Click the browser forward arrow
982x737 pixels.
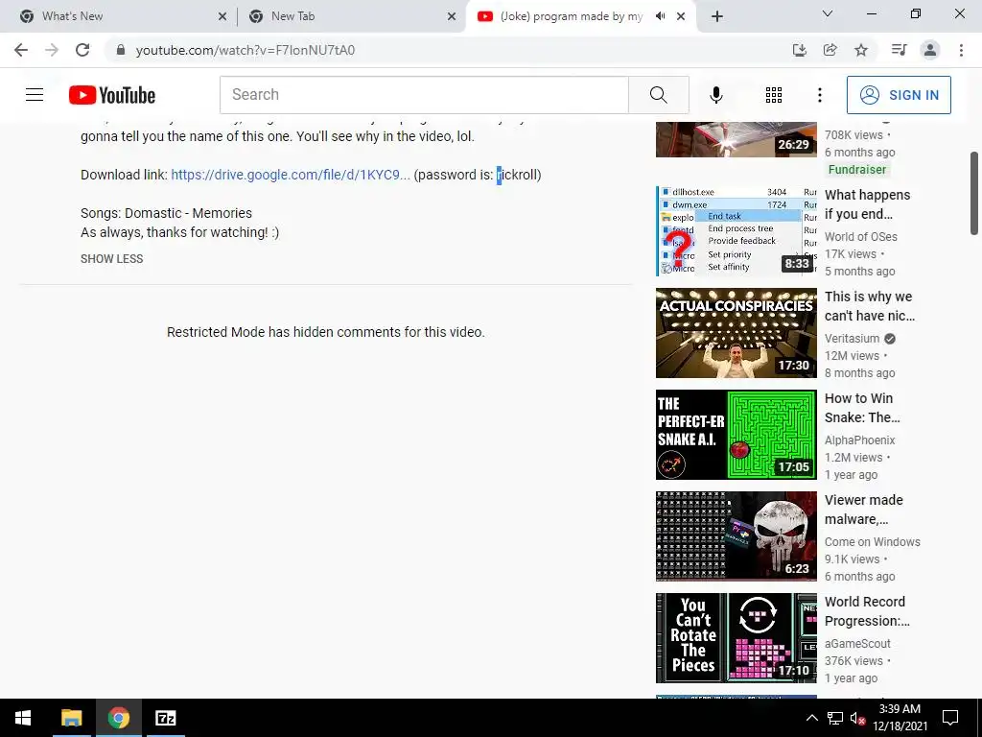[x=52, y=50]
